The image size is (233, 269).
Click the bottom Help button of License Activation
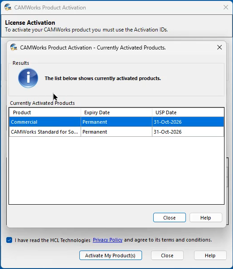tap(210, 255)
